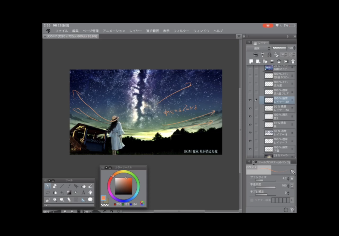339x236 pixels.
Task: Open the Clip Studio app logo menu
Action: pos(48,31)
